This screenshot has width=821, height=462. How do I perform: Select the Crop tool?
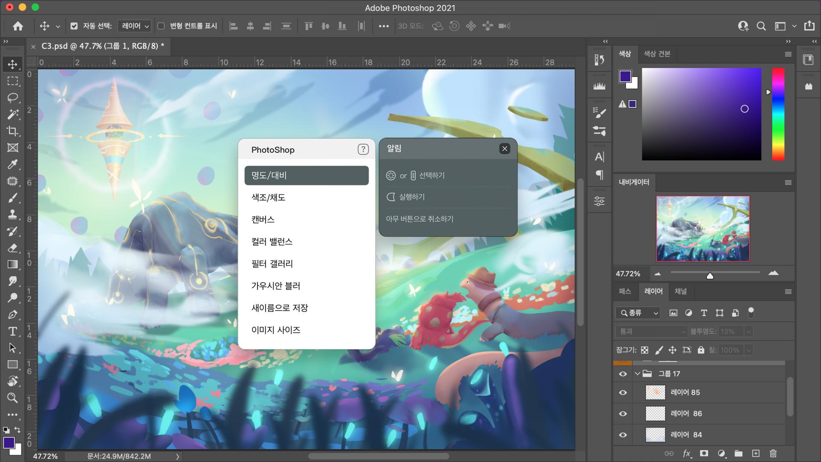point(12,131)
